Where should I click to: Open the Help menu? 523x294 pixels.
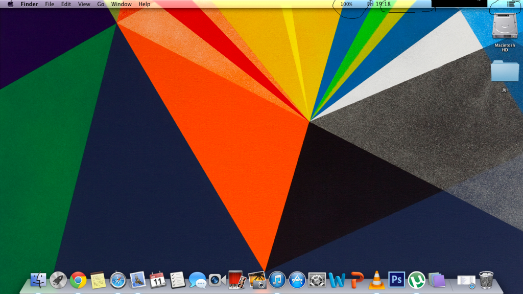[145, 4]
